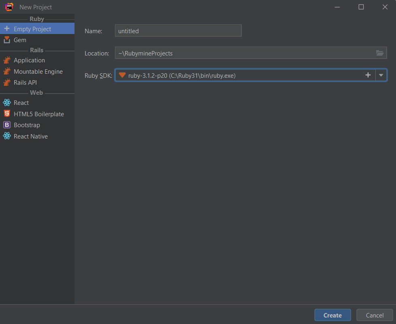Image resolution: width=396 pixels, height=324 pixels.
Task: Choose Rails Application project type
Action: (x=37, y=60)
